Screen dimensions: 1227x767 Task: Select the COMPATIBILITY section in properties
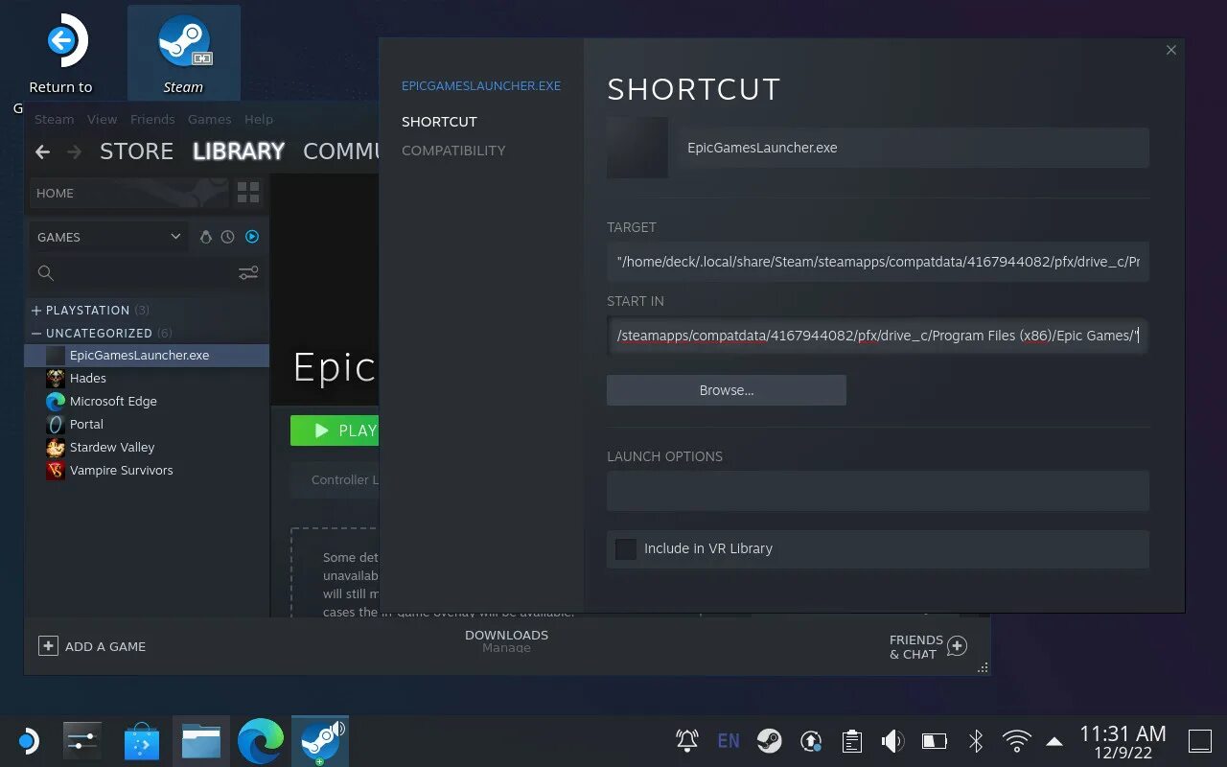[x=453, y=151]
